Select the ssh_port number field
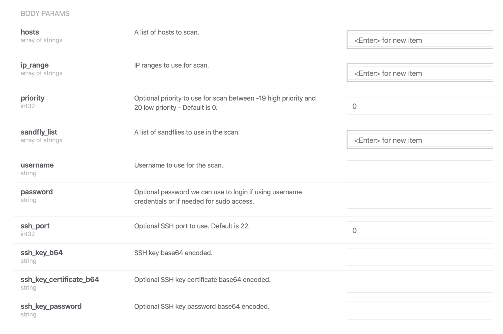This screenshot has height=334, width=503. click(420, 230)
